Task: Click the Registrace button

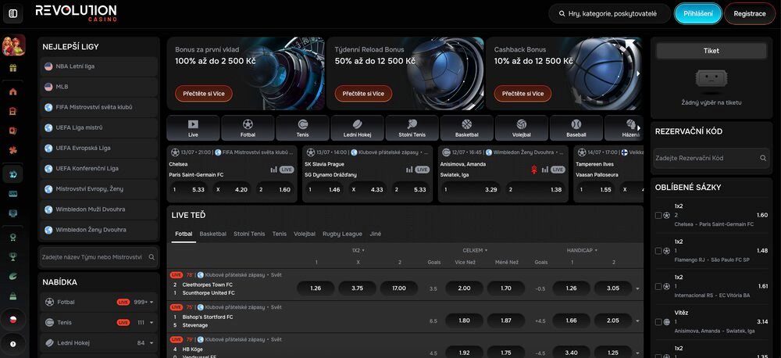Action: 750,14
